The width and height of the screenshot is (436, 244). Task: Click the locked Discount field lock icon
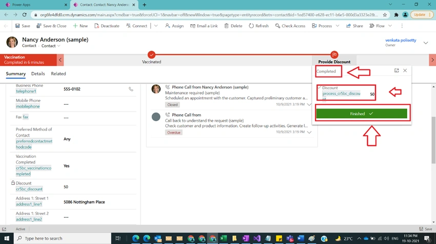coord(13,183)
